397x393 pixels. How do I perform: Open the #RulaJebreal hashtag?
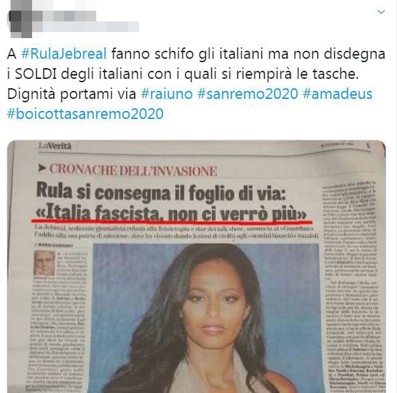pos(63,54)
